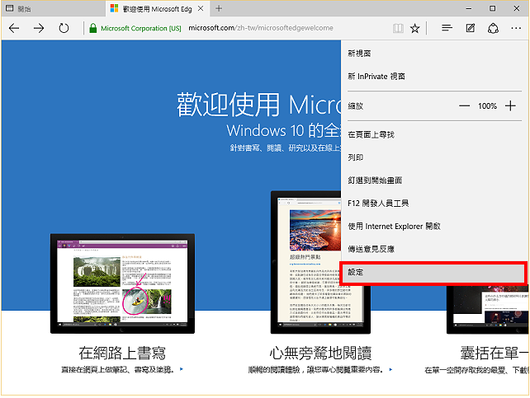Increase zoom with plus button
This screenshot has width=530, height=398.
[510, 106]
